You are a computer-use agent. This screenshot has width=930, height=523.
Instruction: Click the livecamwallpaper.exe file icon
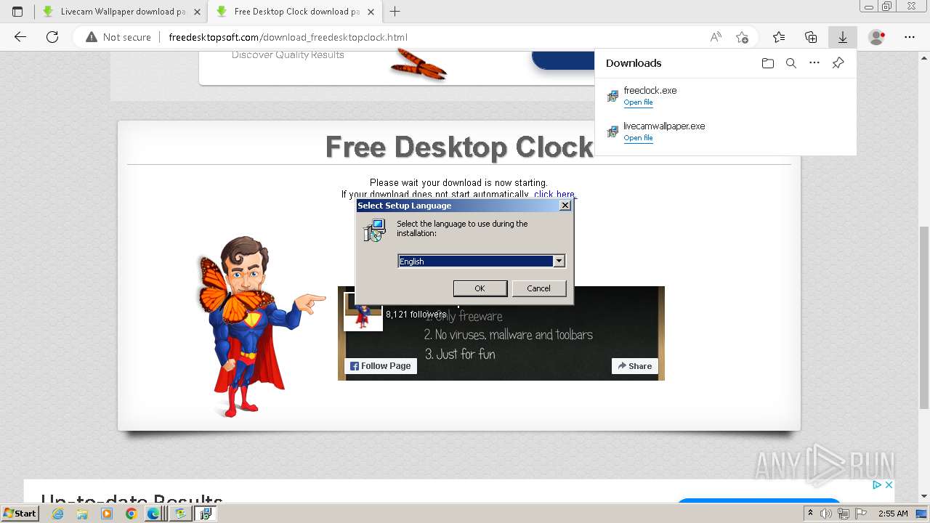612,131
